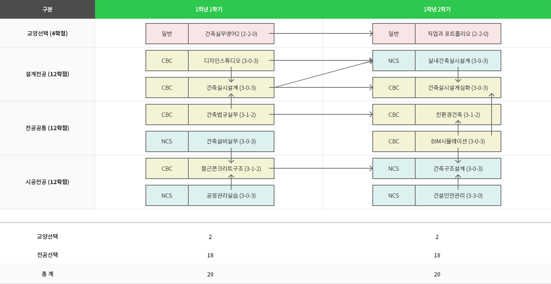Select the BIM시뮬레이션 (3-0-3) course box
The width and height of the screenshot is (551, 284).
click(x=458, y=142)
